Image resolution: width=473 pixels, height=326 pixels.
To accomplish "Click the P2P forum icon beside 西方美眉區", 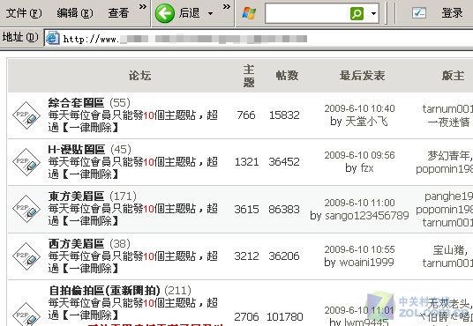I will pos(26,256).
